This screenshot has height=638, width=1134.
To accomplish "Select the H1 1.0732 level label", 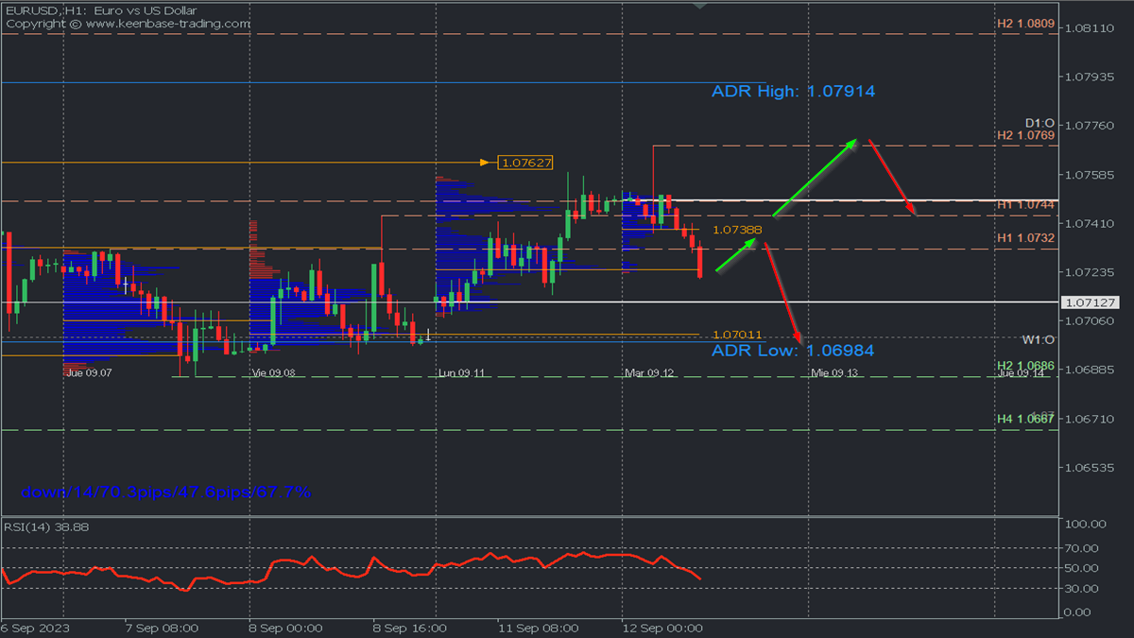I will tap(1025, 239).
